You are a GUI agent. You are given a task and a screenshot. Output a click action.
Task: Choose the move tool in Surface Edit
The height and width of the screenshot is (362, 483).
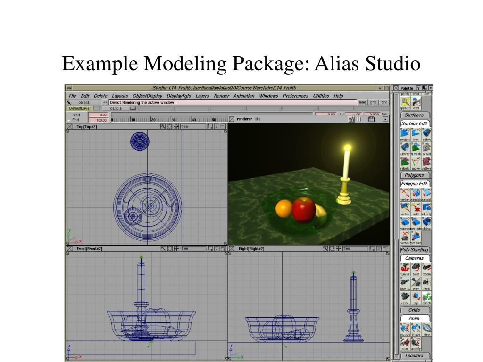coord(416,162)
